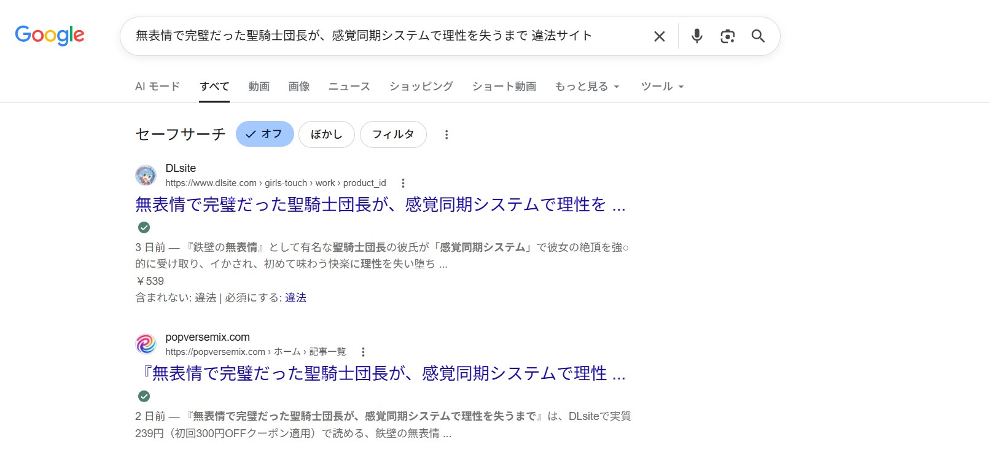Click the DLsite site name

[181, 168]
